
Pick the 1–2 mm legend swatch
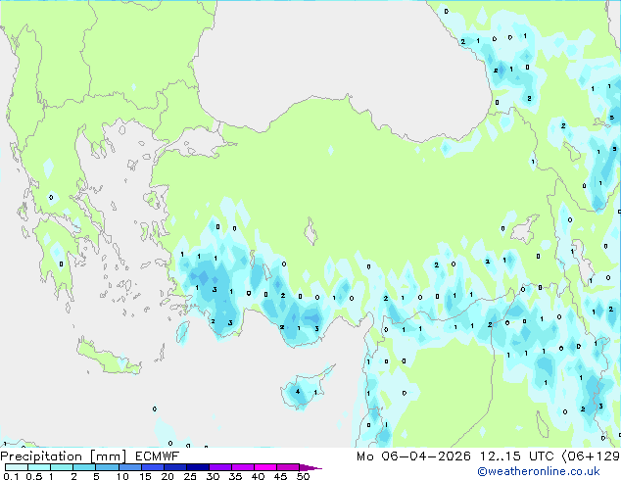coord(62,467)
